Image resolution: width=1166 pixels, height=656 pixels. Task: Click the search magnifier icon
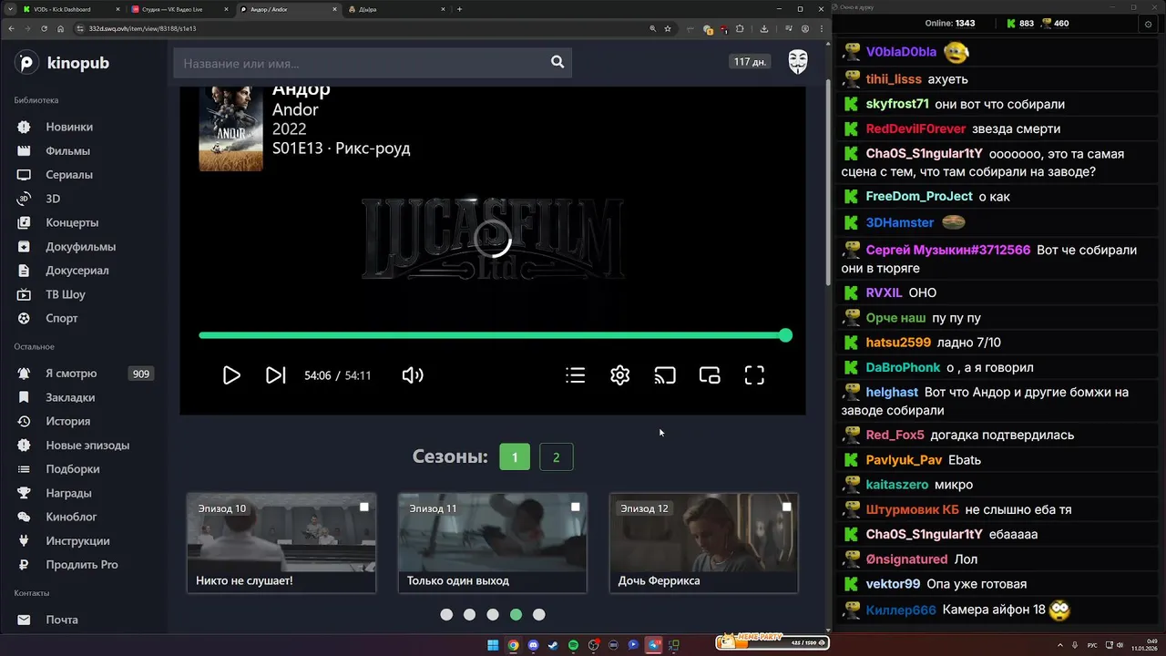pos(557,62)
